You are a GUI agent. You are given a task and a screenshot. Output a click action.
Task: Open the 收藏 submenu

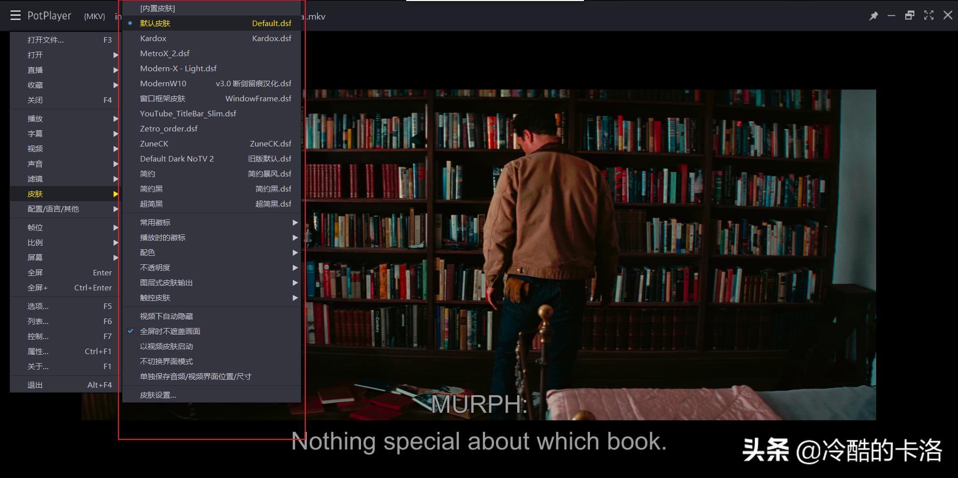[65, 85]
